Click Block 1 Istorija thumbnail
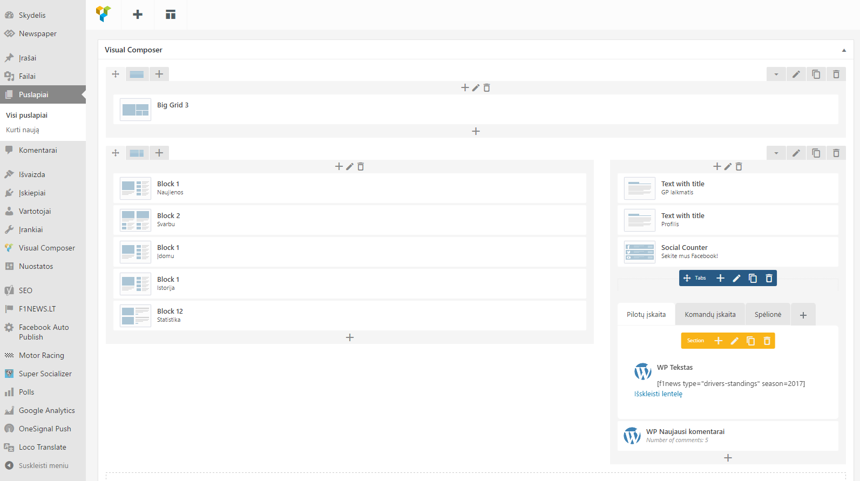The width and height of the screenshot is (860, 481). coord(136,284)
